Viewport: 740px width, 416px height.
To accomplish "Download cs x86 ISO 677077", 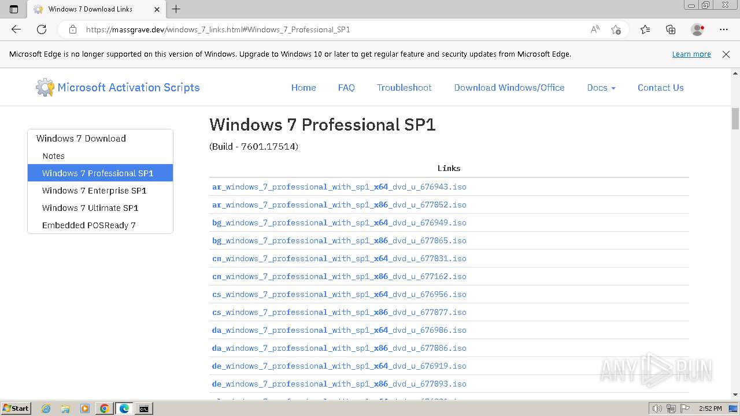I will (x=339, y=313).
